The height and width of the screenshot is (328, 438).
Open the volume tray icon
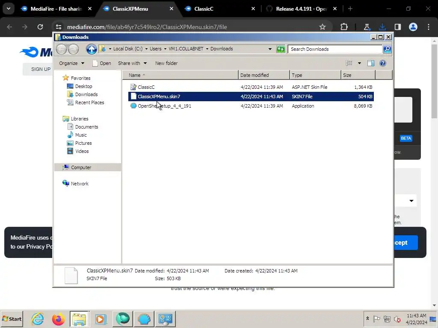397,319
